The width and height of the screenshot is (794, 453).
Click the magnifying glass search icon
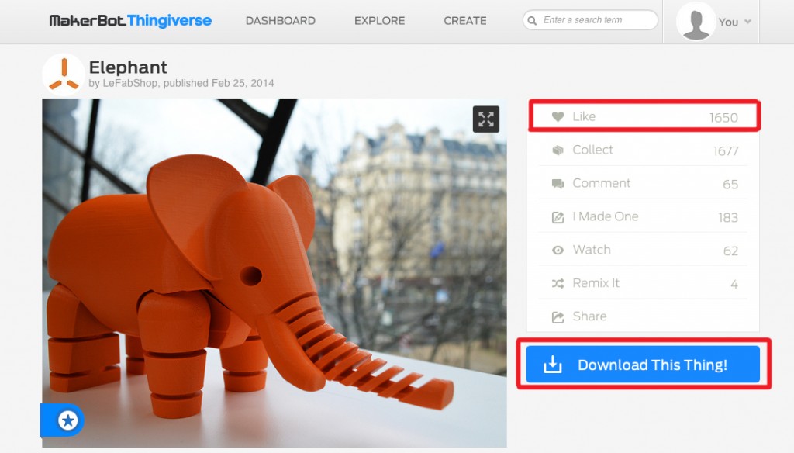point(532,21)
